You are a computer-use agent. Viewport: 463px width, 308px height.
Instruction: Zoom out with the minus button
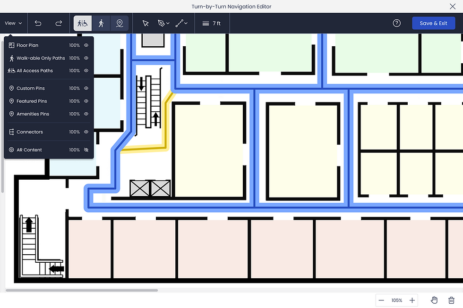tap(381, 300)
